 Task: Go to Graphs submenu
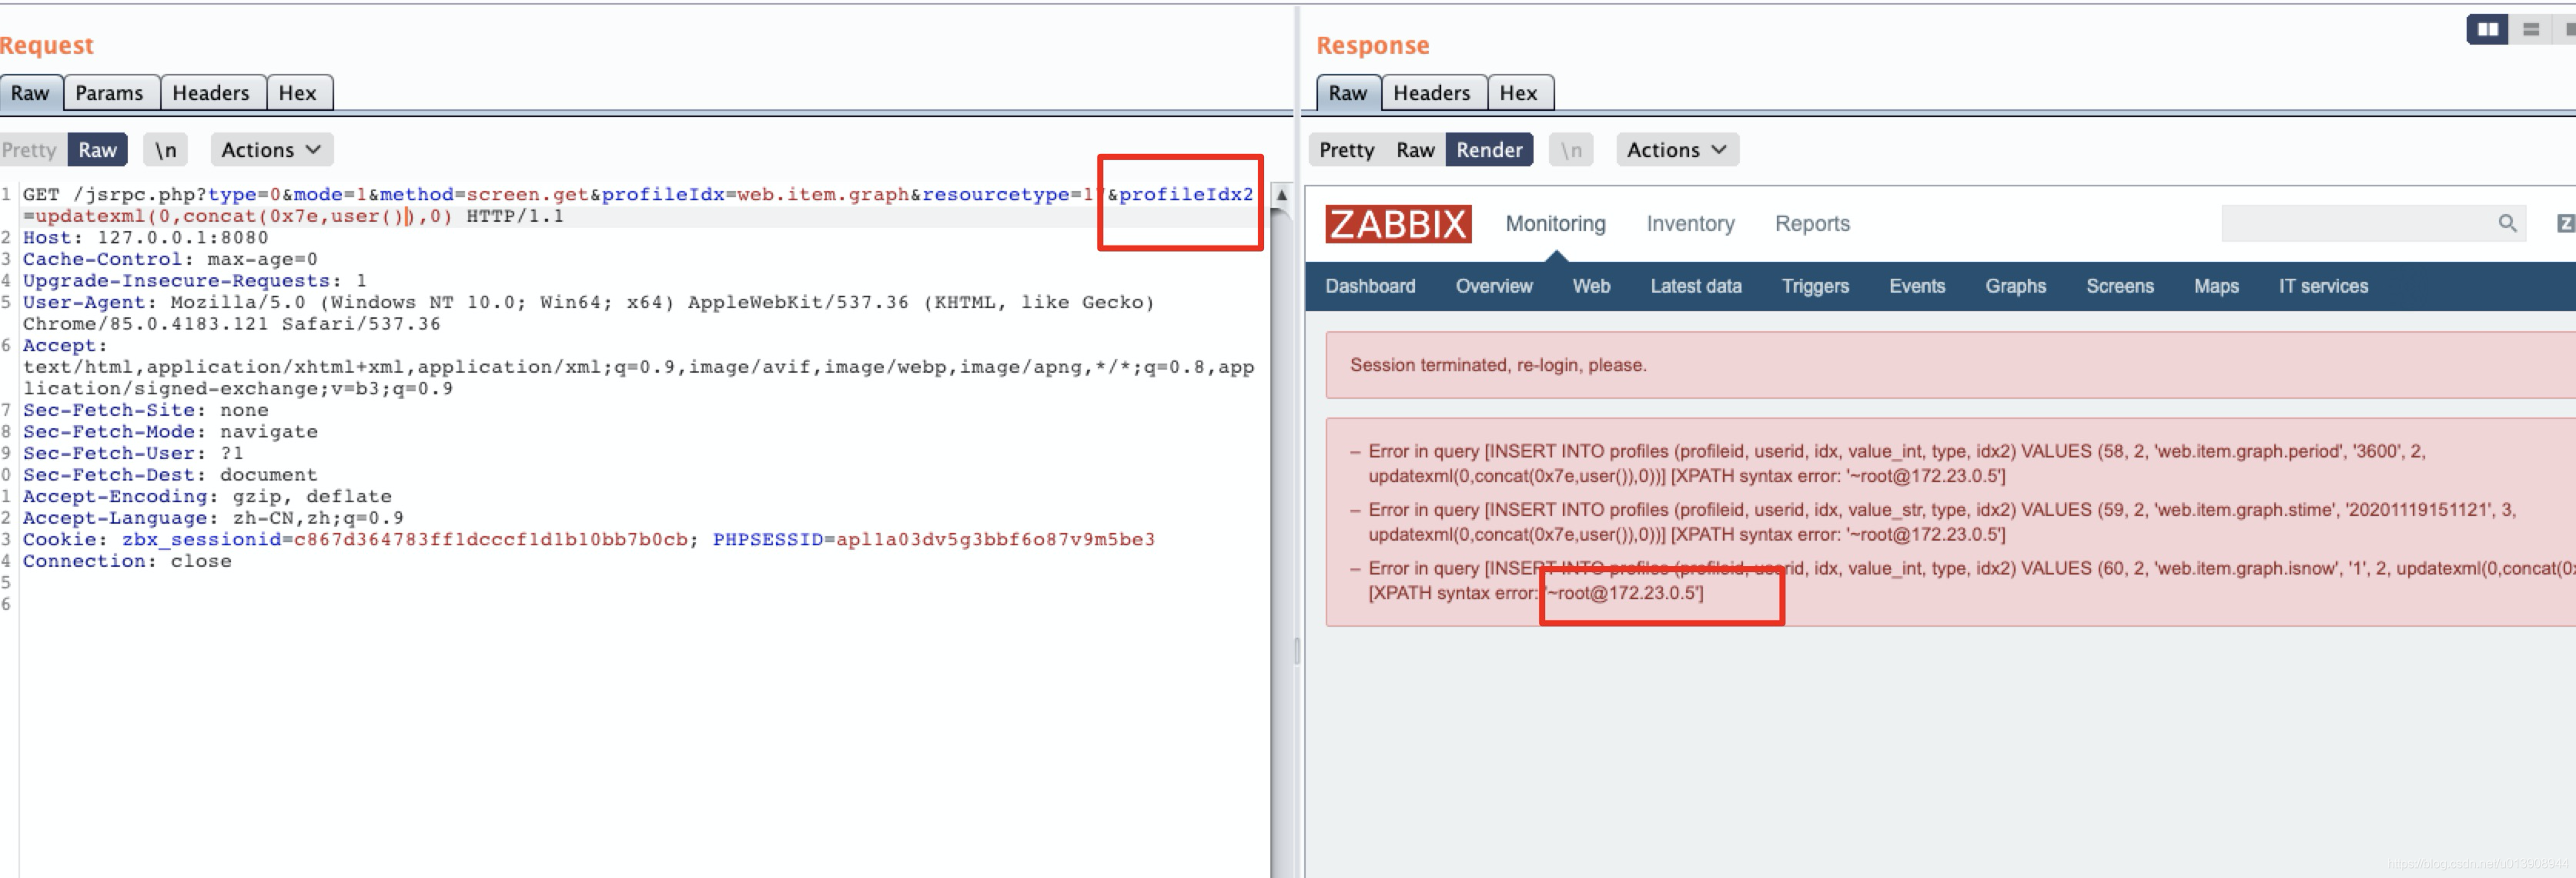point(2015,286)
